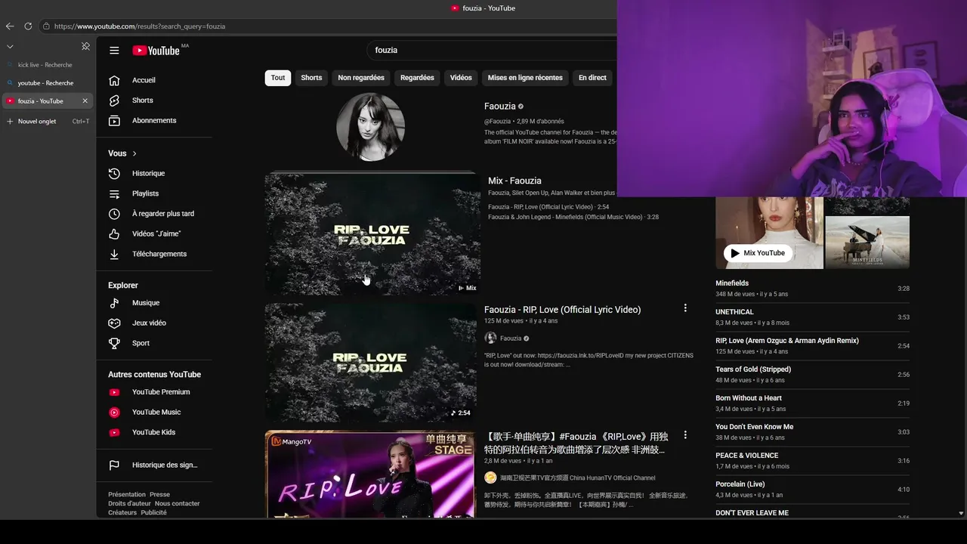Click Faouzia small channel avatar under lyric video

tap(490, 338)
